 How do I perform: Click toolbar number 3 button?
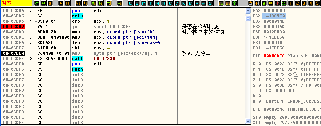click(304, 3)
